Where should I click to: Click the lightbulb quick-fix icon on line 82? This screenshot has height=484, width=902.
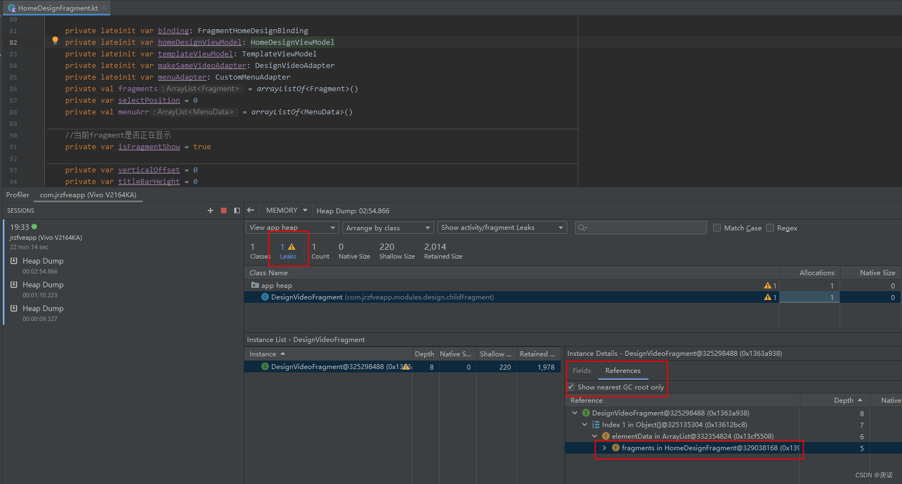click(55, 40)
